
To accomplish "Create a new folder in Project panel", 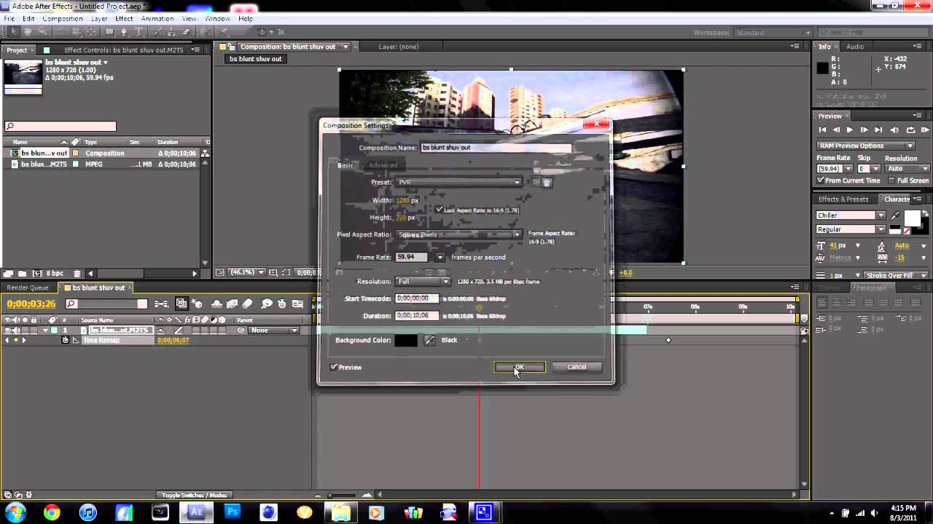I will pos(22,274).
